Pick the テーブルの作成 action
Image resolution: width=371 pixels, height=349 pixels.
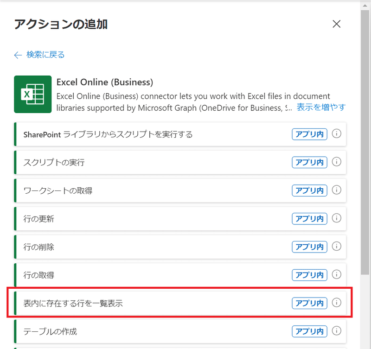coord(180,331)
